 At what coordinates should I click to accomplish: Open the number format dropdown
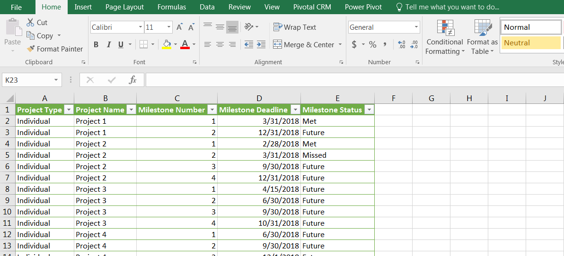pyautogui.click(x=416, y=27)
